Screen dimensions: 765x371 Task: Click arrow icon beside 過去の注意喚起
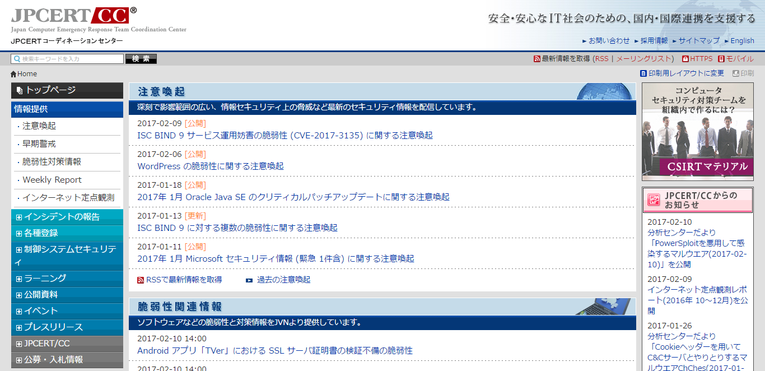(249, 280)
